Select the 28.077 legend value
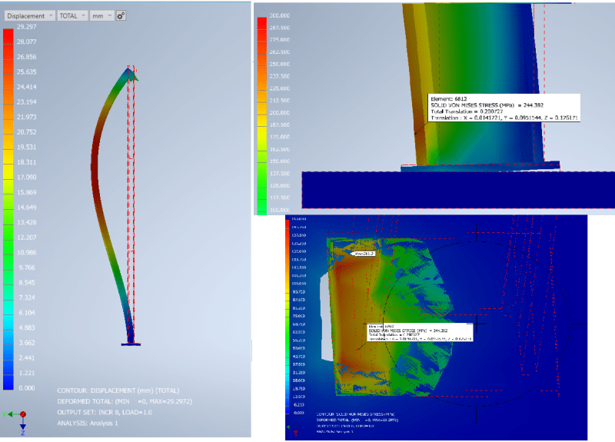 pyautogui.click(x=26, y=42)
